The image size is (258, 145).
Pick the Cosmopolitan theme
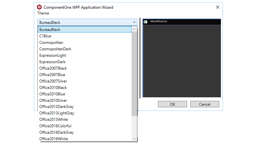[x=84, y=43]
